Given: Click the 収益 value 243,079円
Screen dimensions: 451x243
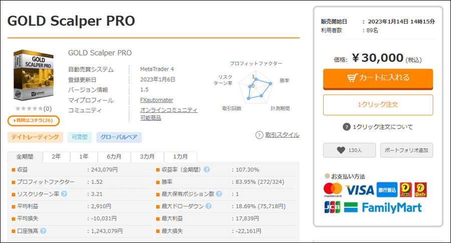Looking at the screenshot, I should point(104,170).
